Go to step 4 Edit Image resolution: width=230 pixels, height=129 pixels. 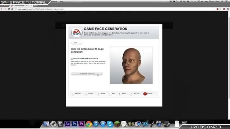(x=112, y=94)
